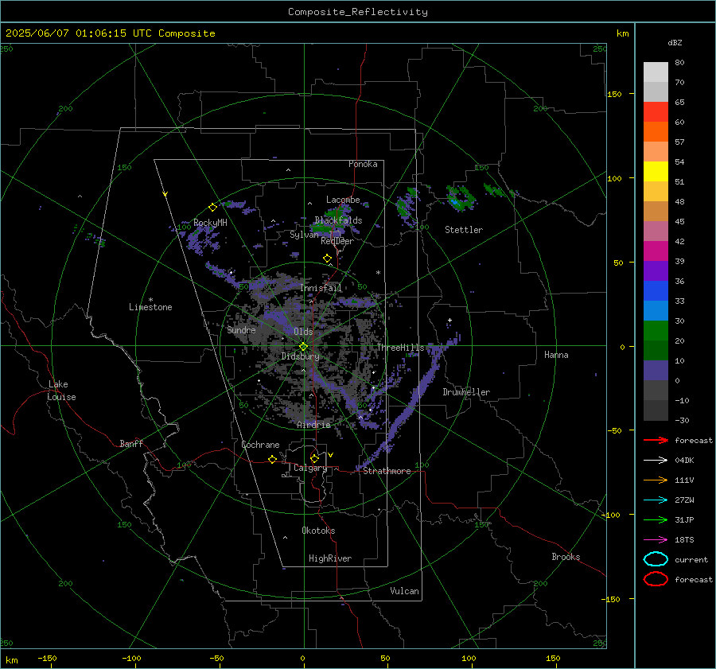Select the slate purple 0-10 dBZ swatch
Image resolution: width=716 pixels, height=669 pixels.
coord(656,371)
